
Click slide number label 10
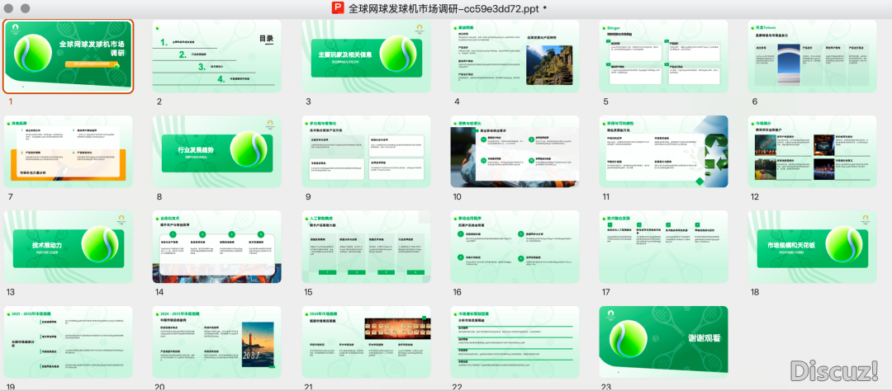458,197
